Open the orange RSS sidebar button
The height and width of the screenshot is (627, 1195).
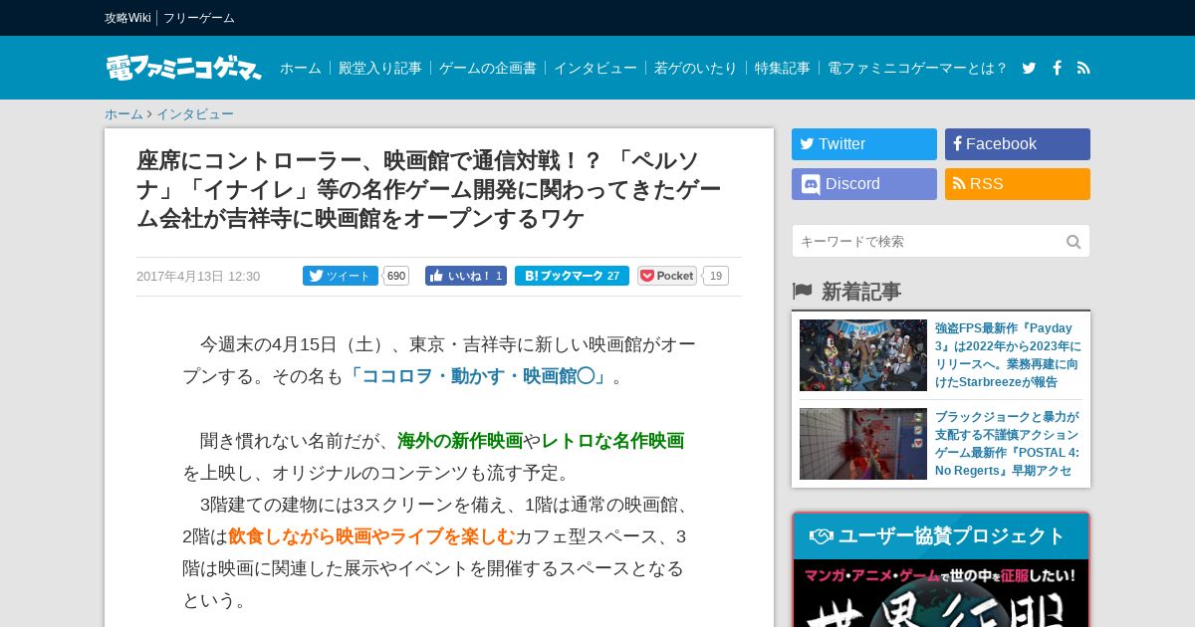[x=1018, y=184]
